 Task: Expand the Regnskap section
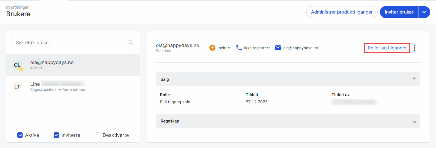click(414, 121)
